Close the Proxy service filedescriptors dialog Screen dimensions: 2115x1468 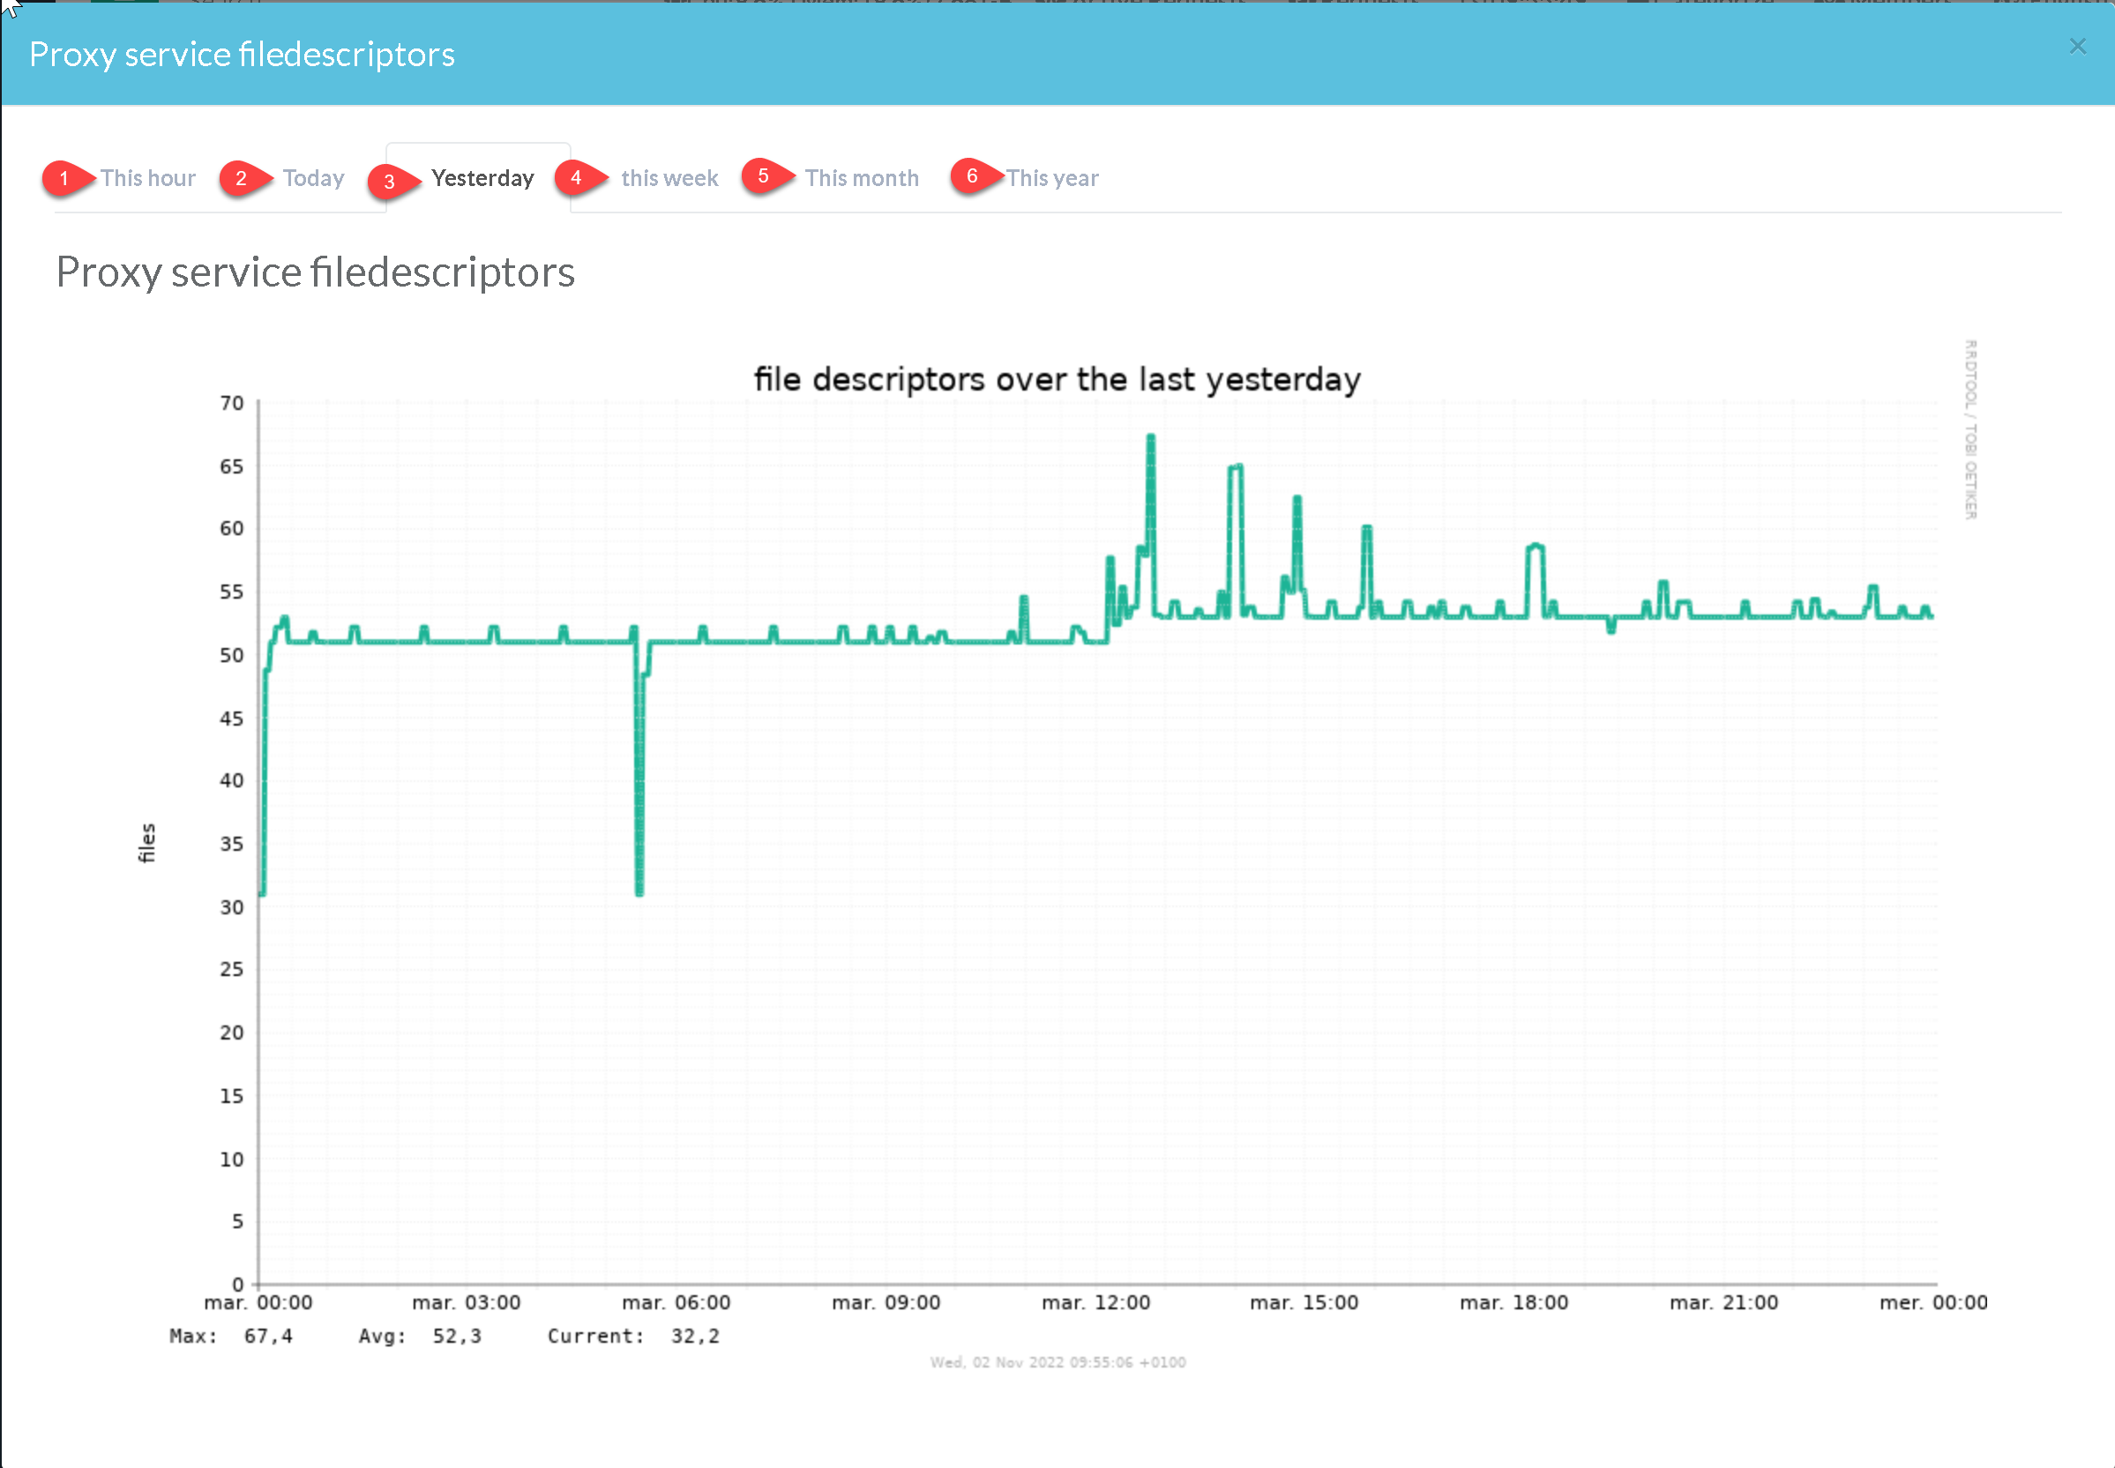coord(2077,47)
